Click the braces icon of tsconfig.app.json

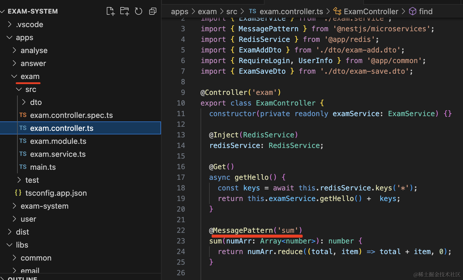coord(18,193)
